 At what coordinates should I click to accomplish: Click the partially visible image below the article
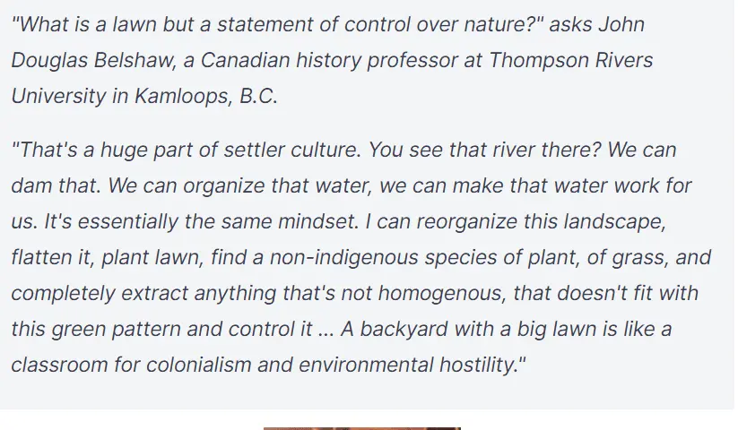click(361, 427)
